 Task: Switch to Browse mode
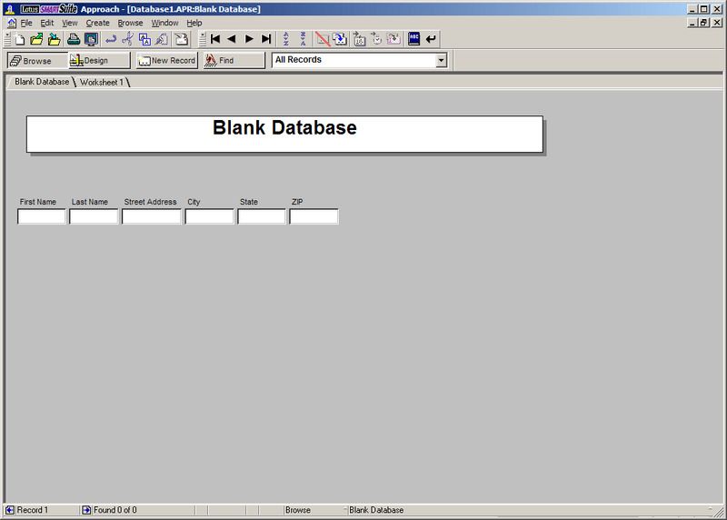pyautogui.click(x=36, y=60)
